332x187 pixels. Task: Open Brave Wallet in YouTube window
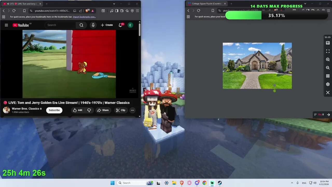click(x=122, y=11)
